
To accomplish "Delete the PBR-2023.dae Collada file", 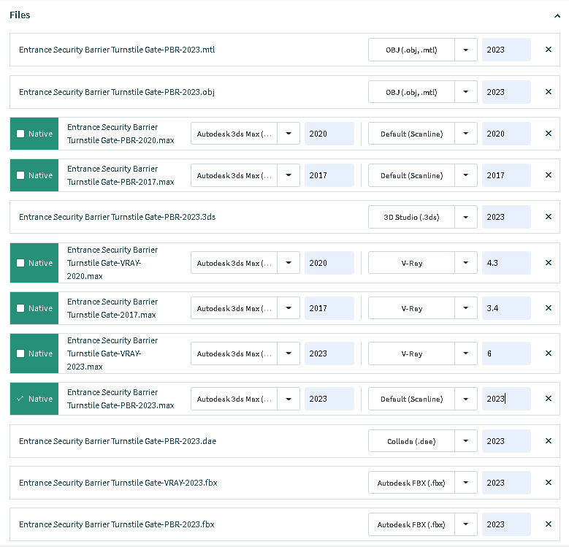I will (549, 441).
